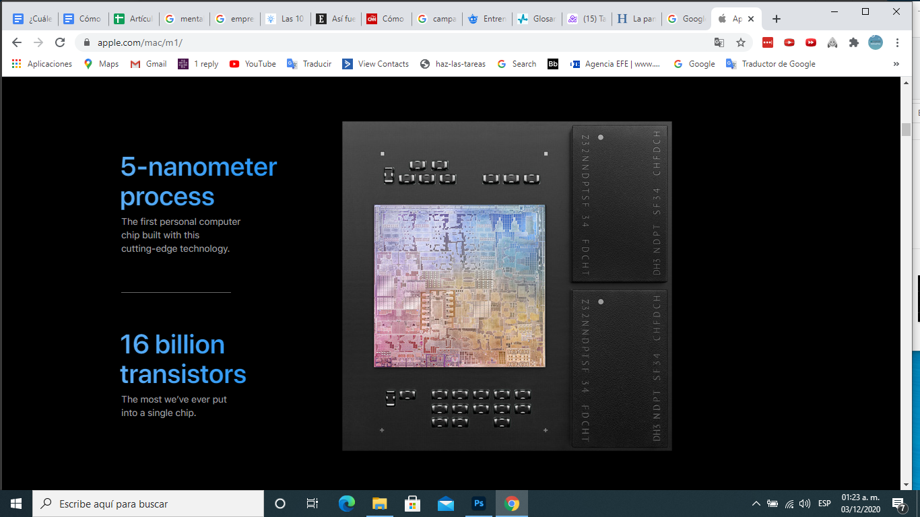
Task: Open File Explorer from the taskbar
Action: (x=379, y=504)
